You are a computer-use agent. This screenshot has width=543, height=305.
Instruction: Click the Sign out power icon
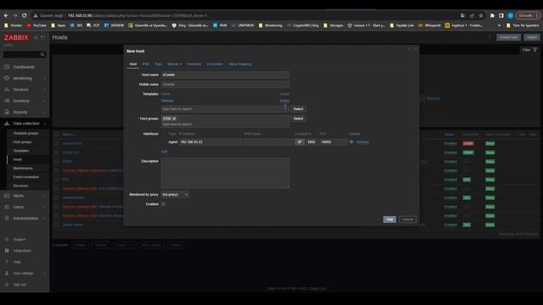pos(7,285)
